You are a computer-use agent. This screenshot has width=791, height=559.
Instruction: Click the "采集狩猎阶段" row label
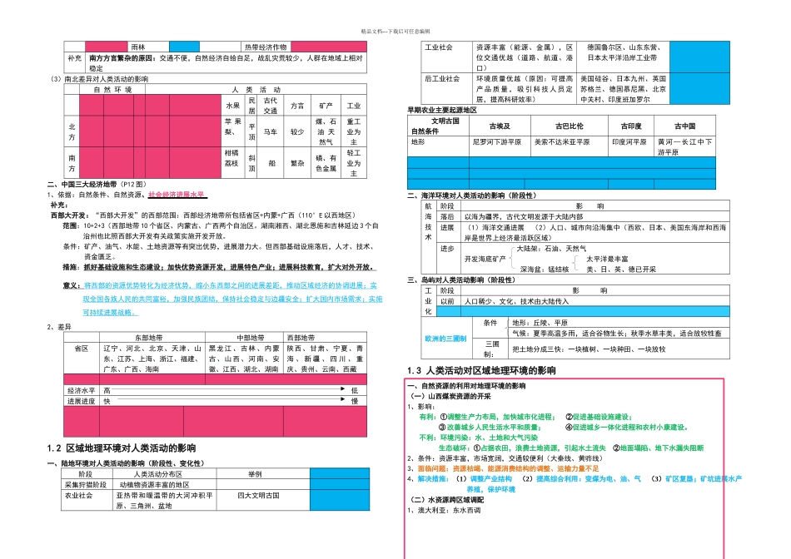pos(86,484)
